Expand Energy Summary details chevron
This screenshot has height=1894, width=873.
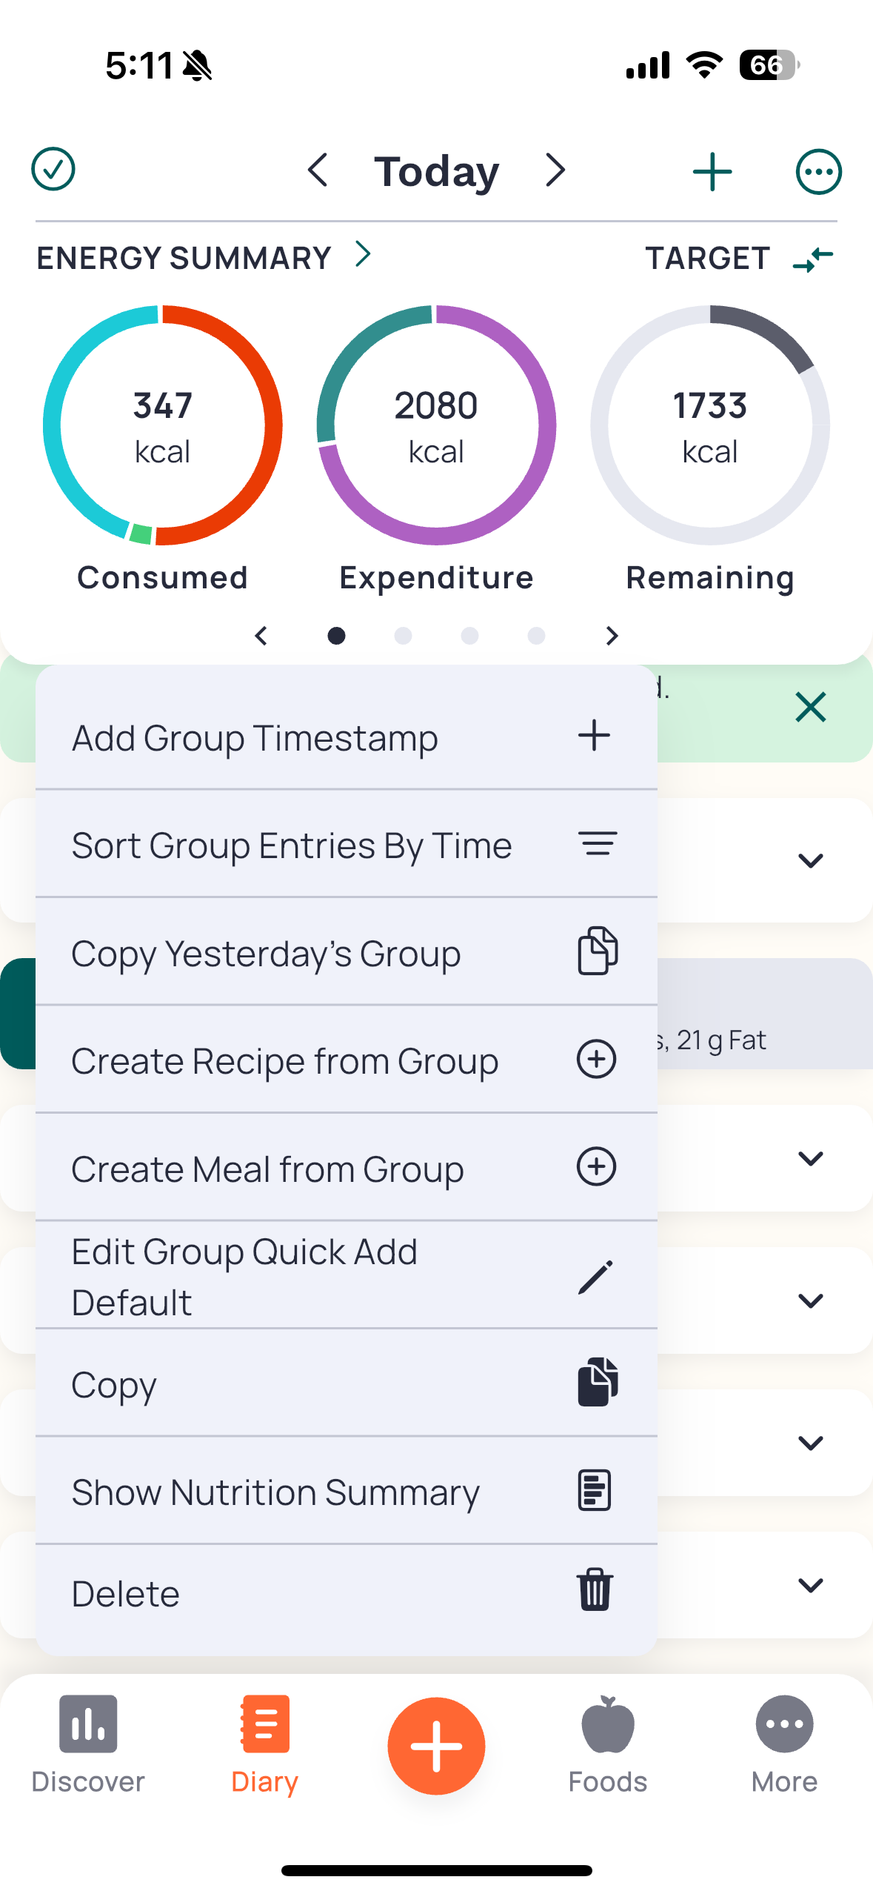tap(363, 254)
